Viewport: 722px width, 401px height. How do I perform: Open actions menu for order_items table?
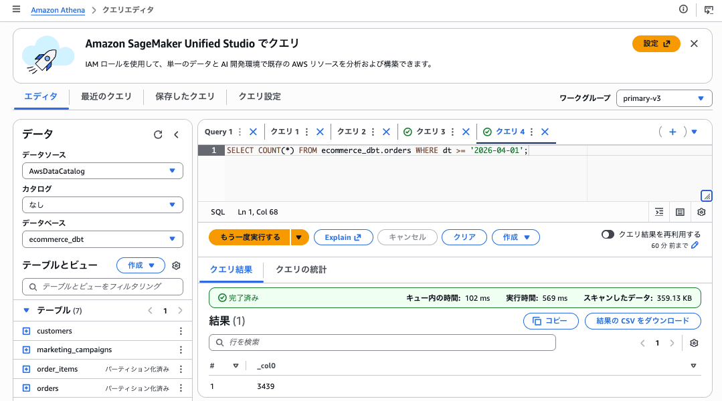pyautogui.click(x=181, y=370)
